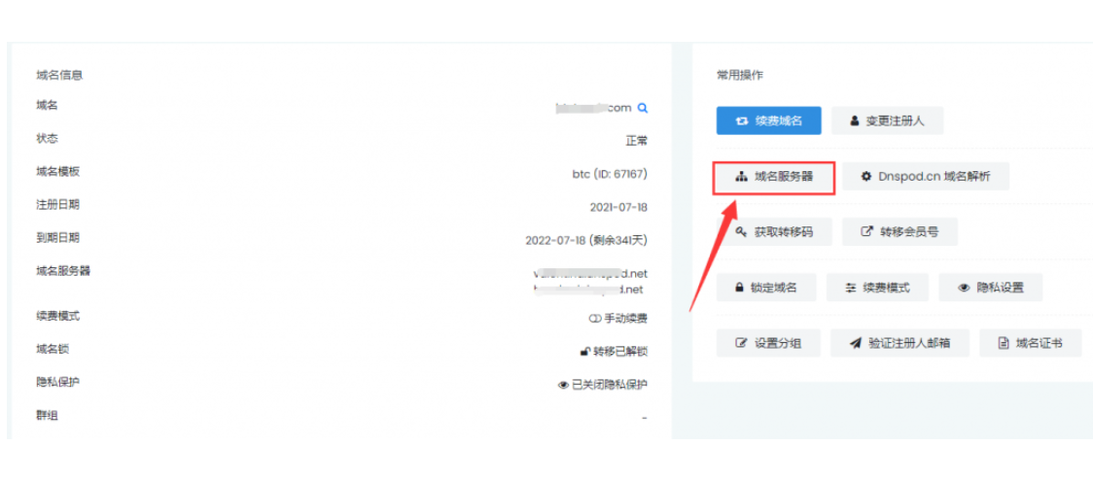Click the 正常 status value
Viewport: 1093px width, 480px height.
coord(636,141)
